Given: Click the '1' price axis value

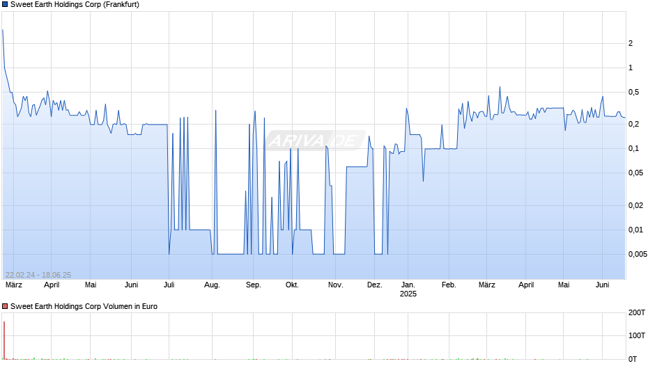Looking at the screenshot, I should pos(631,67).
